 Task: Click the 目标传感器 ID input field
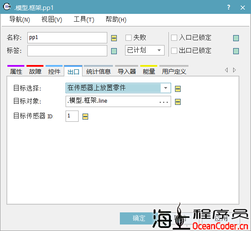click(x=72, y=116)
